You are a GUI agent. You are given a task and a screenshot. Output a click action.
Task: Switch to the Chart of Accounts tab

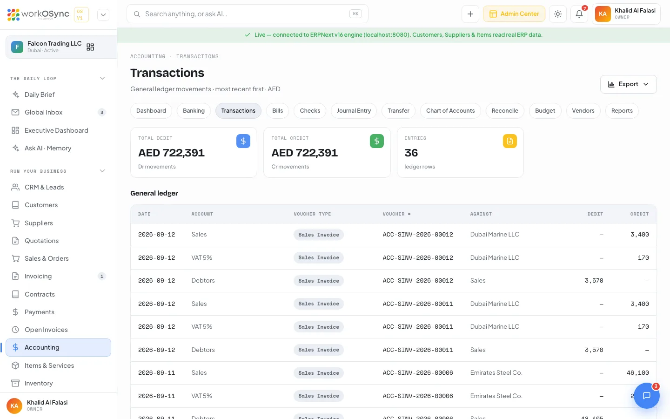click(450, 111)
